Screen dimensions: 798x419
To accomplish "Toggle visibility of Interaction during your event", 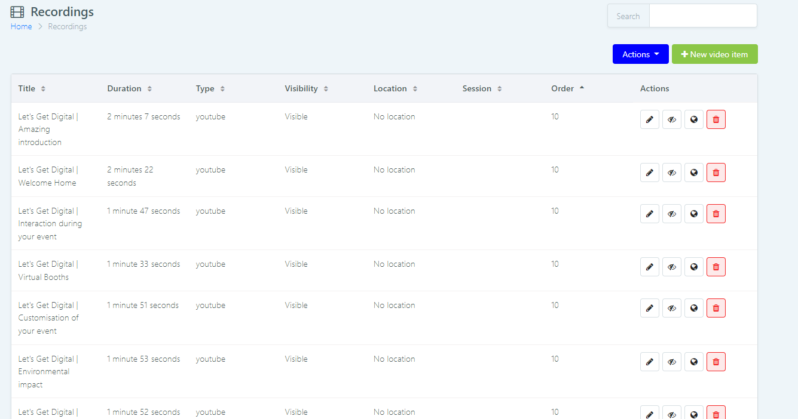I will 672,214.
